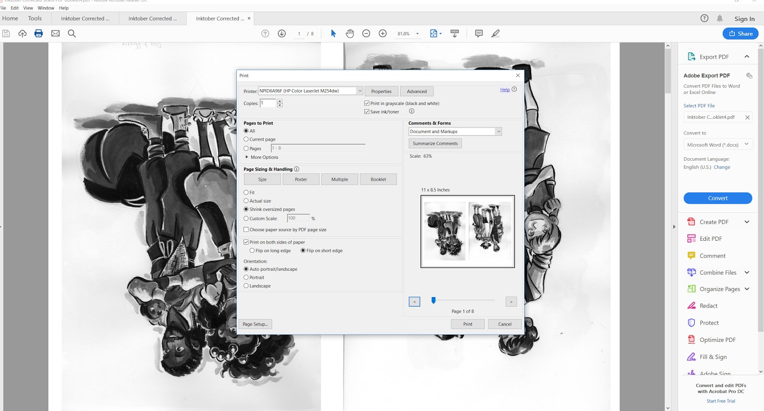
Task: Click the print preview thumbnail
Action: [x=467, y=231]
